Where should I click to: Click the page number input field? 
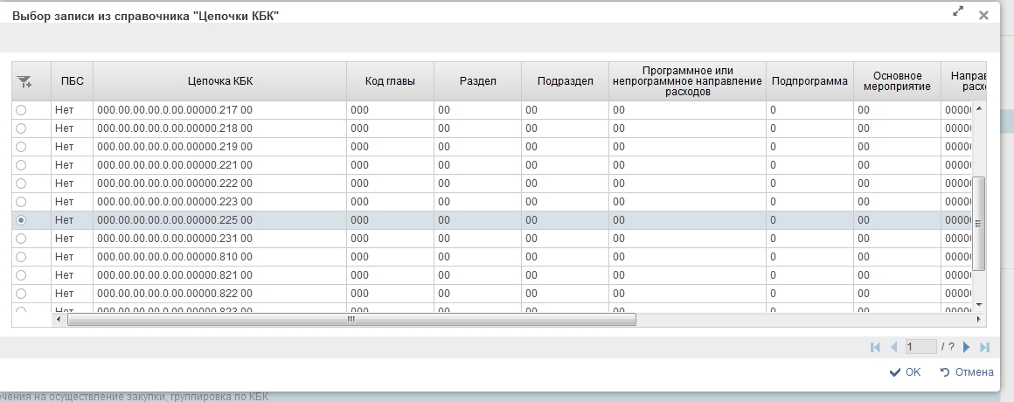pos(920,347)
